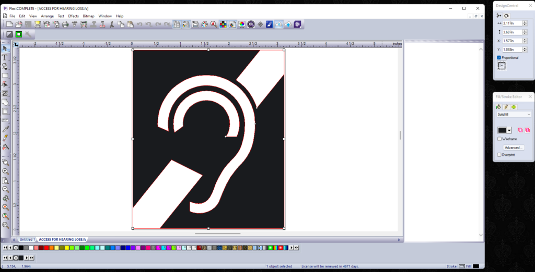Click the width stepper for 3.117in
The height and width of the screenshot is (272, 535).
point(525,23)
